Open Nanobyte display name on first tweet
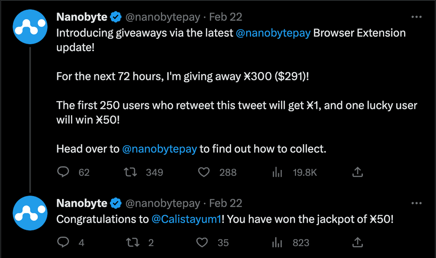 82,17
